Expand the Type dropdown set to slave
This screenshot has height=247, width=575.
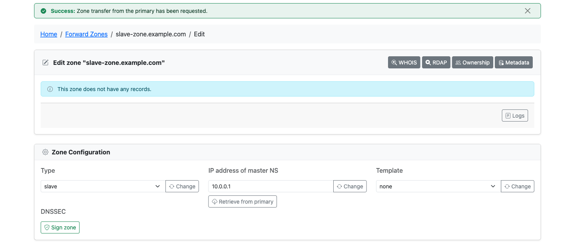(103, 186)
